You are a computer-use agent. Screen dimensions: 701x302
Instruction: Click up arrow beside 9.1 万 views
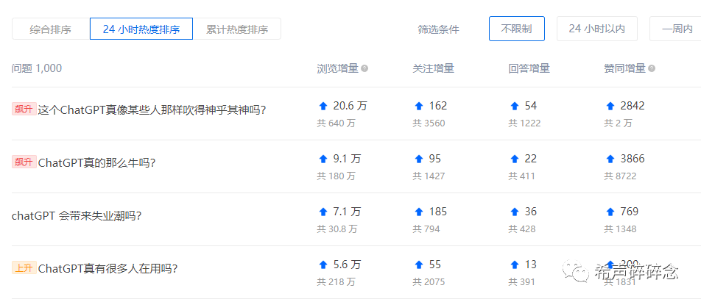click(323, 159)
